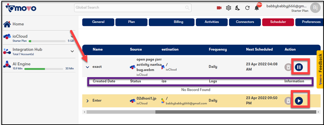The image size is (324, 125).
Task: Expand the Enter schedule row
Action: coord(88,101)
